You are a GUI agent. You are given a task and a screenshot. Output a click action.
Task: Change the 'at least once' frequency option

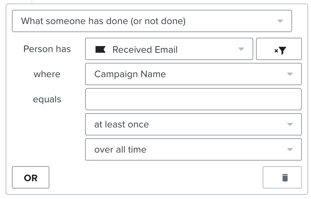pyautogui.click(x=193, y=124)
